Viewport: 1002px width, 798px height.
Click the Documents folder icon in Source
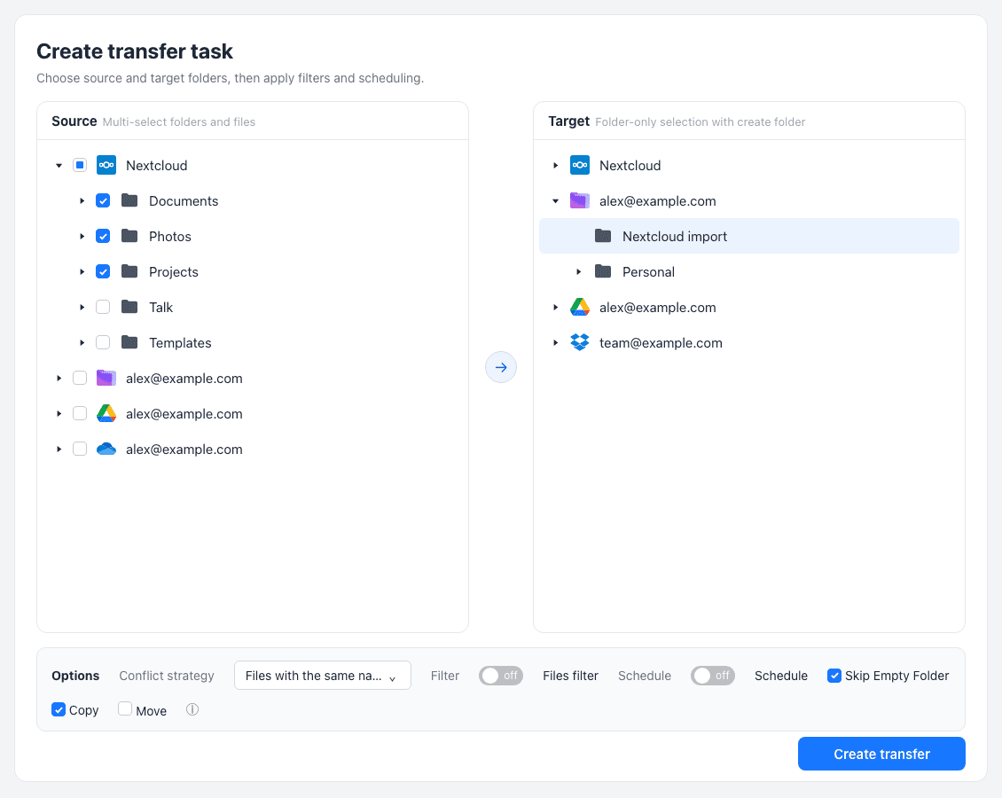129,200
